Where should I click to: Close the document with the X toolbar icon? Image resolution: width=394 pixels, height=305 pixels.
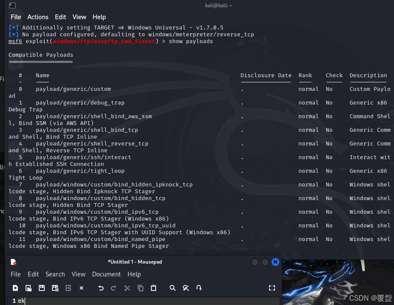[81, 288]
